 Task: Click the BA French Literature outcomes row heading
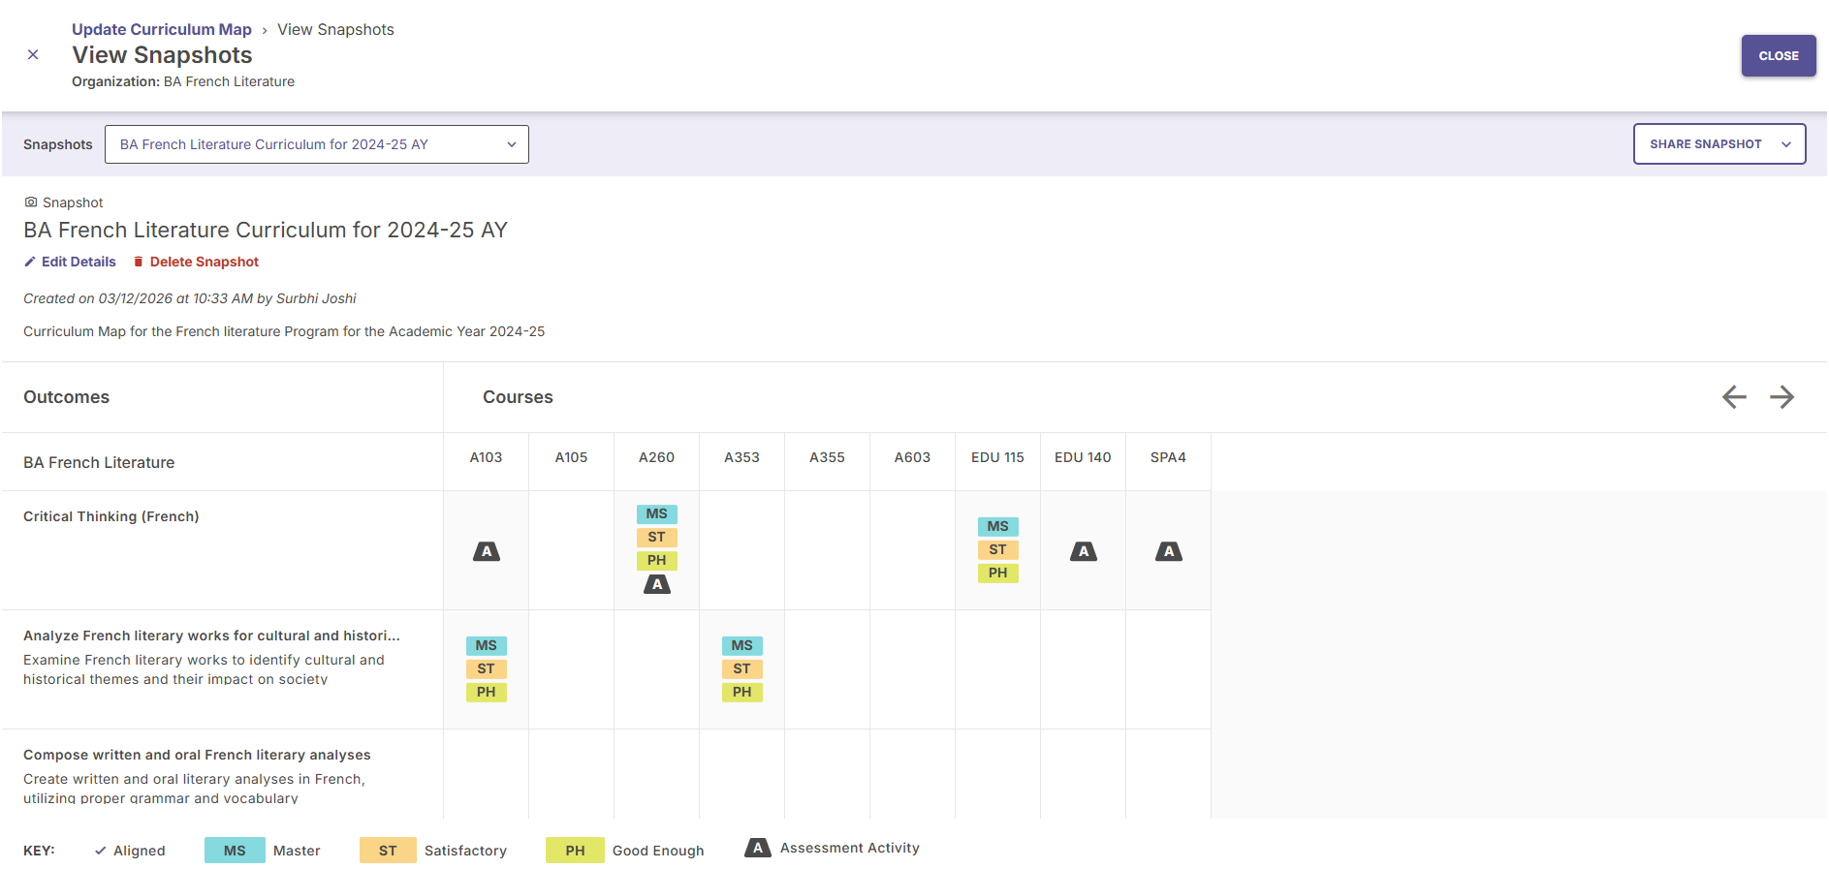99,463
